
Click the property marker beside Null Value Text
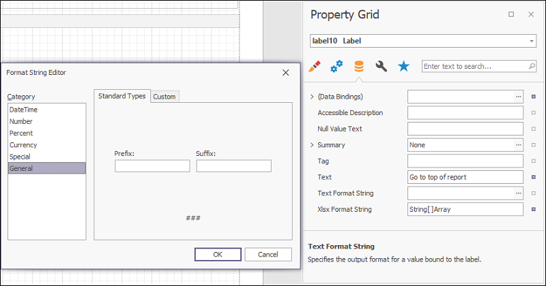(x=534, y=129)
